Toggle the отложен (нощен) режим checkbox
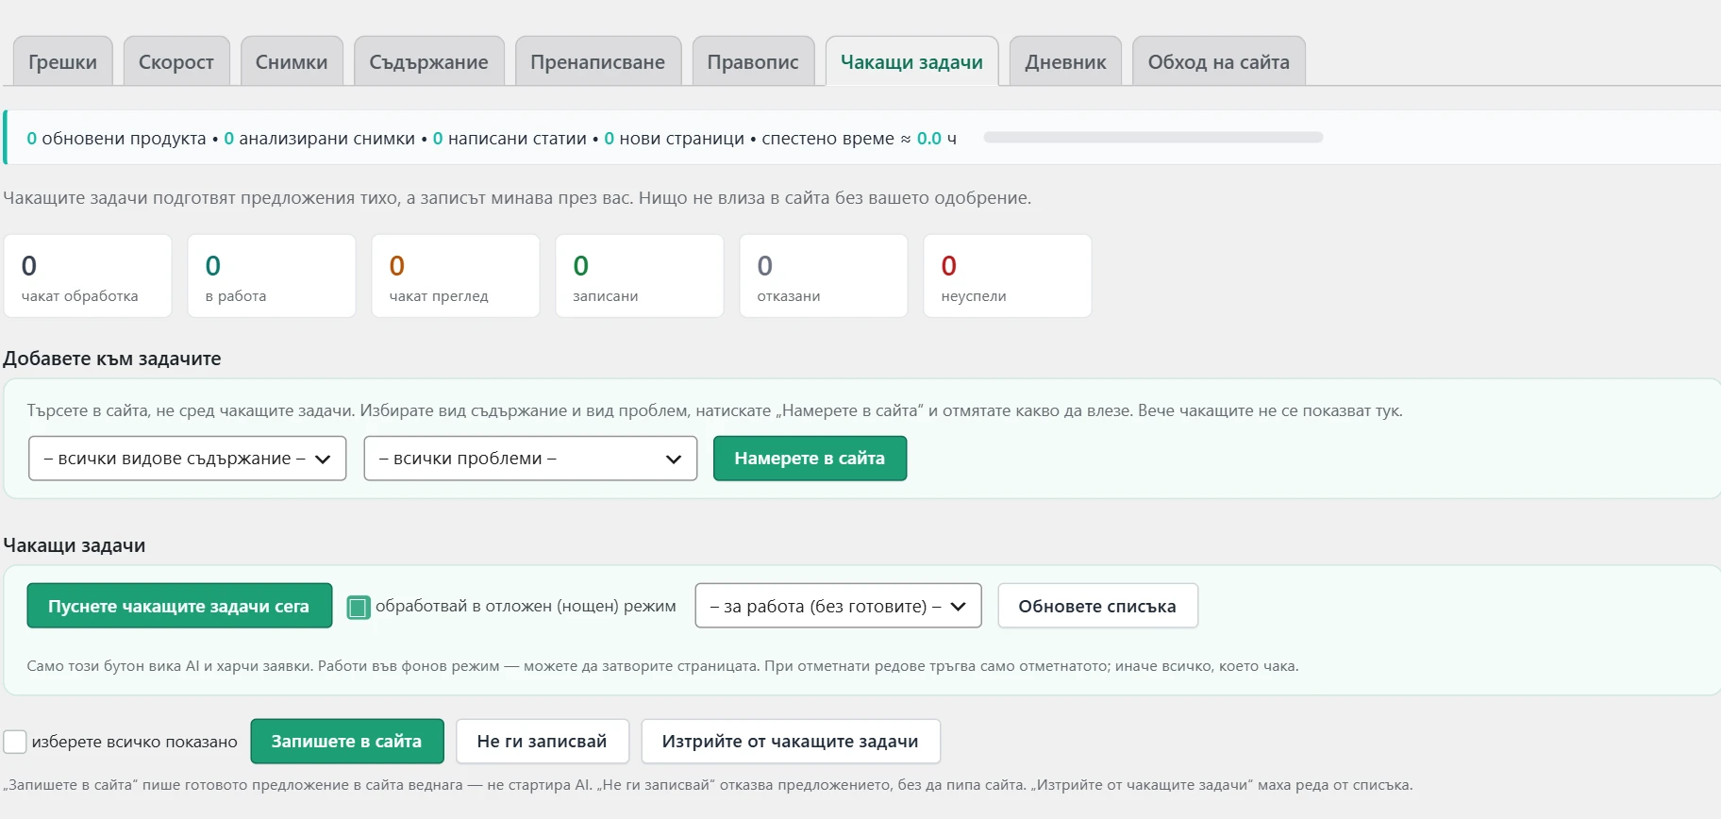 click(359, 607)
